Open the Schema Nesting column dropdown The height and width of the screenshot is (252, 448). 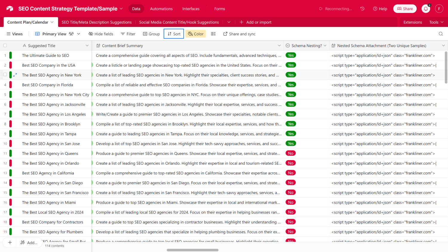325,46
